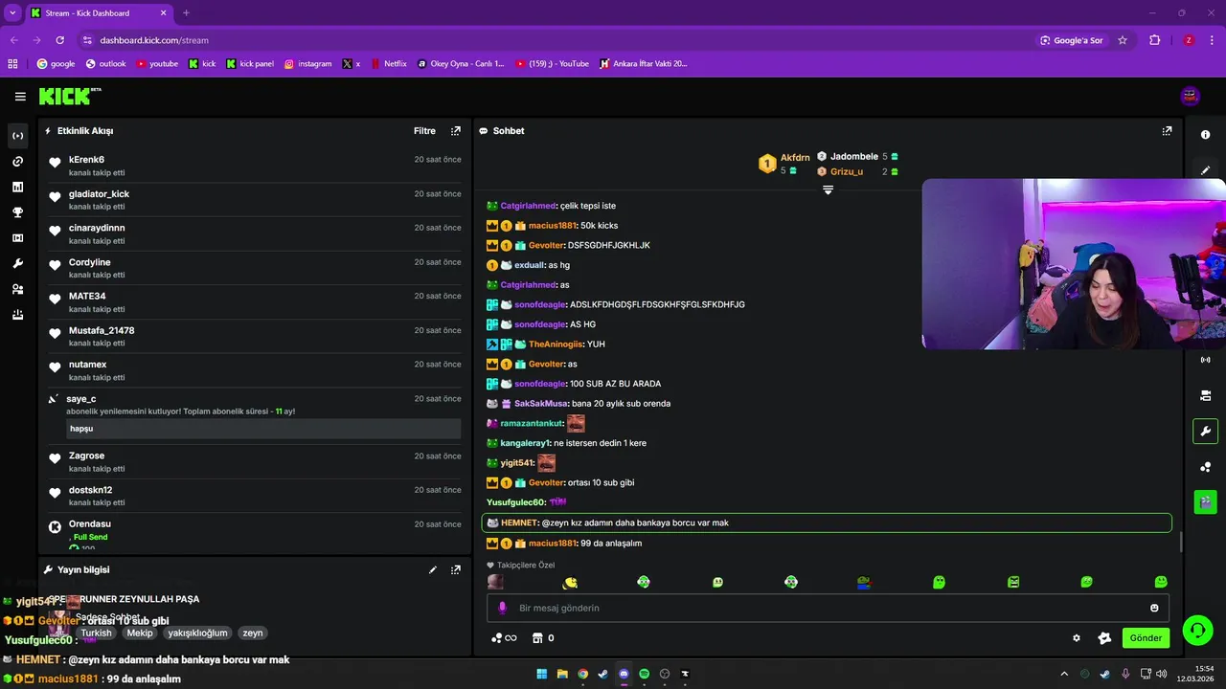
Task: Open the youtube bookmark
Action: pyautogui.click(x=157, y=64)
